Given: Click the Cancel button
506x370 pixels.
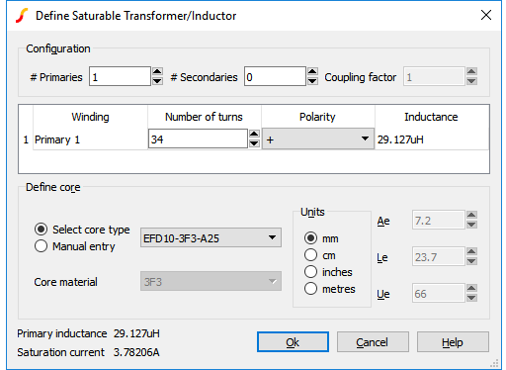Looking at the screenshot, I should (373, 342).
